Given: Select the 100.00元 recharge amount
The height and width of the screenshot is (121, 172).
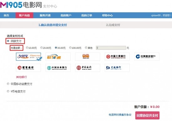Looking at the screenshot, I should (x=70, y=48).
